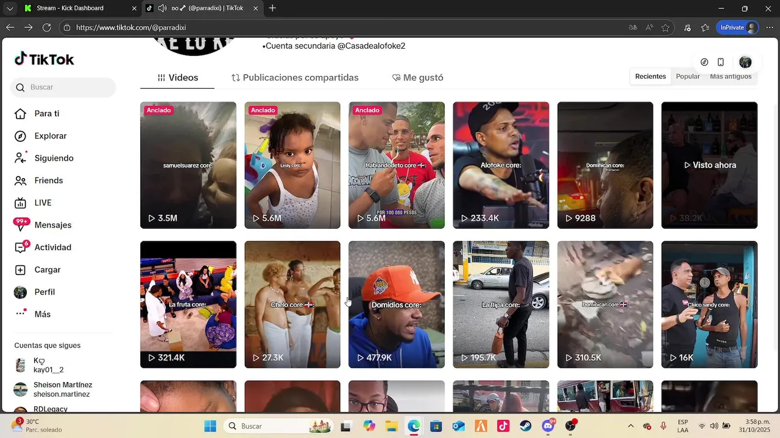Screen dimensions: 780x438
Task: Open the La fruta core video
Action: coord(188,304)
